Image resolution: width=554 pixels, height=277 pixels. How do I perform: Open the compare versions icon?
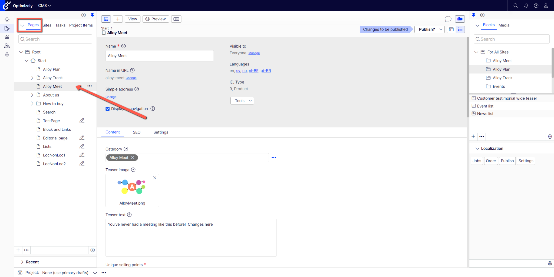coord(176,19)
